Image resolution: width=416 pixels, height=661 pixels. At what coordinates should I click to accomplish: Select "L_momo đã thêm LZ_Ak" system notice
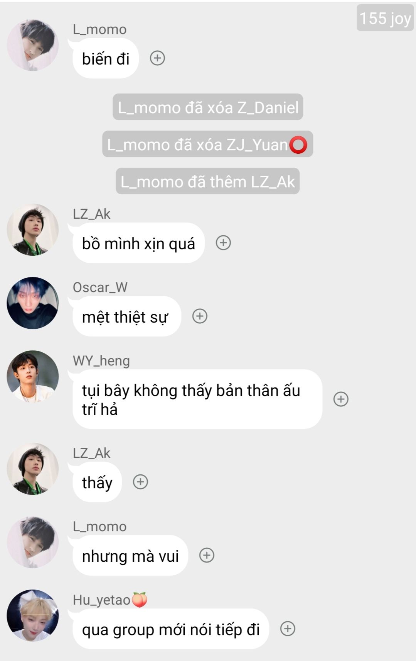coord(208,182)
